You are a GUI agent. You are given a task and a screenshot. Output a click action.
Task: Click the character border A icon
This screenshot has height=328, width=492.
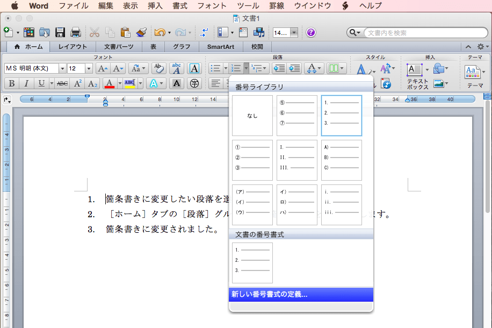194,68
